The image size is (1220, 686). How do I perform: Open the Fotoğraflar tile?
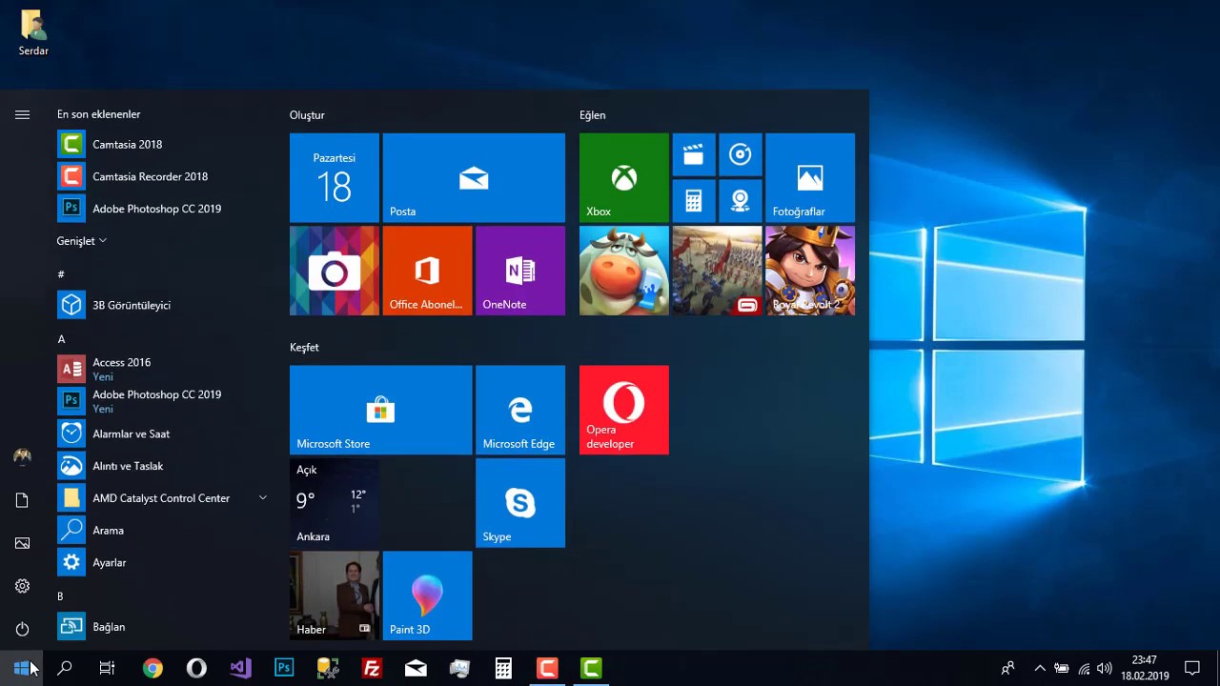pyautogui.click(x=810, y=177)
